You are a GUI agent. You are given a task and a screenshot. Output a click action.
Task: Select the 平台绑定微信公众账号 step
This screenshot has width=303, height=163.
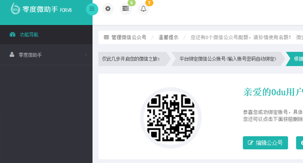pos(228,59)
